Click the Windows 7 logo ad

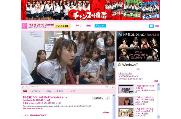(x=128, y=65)
